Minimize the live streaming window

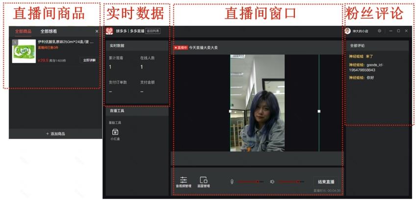tap(391, 31)
